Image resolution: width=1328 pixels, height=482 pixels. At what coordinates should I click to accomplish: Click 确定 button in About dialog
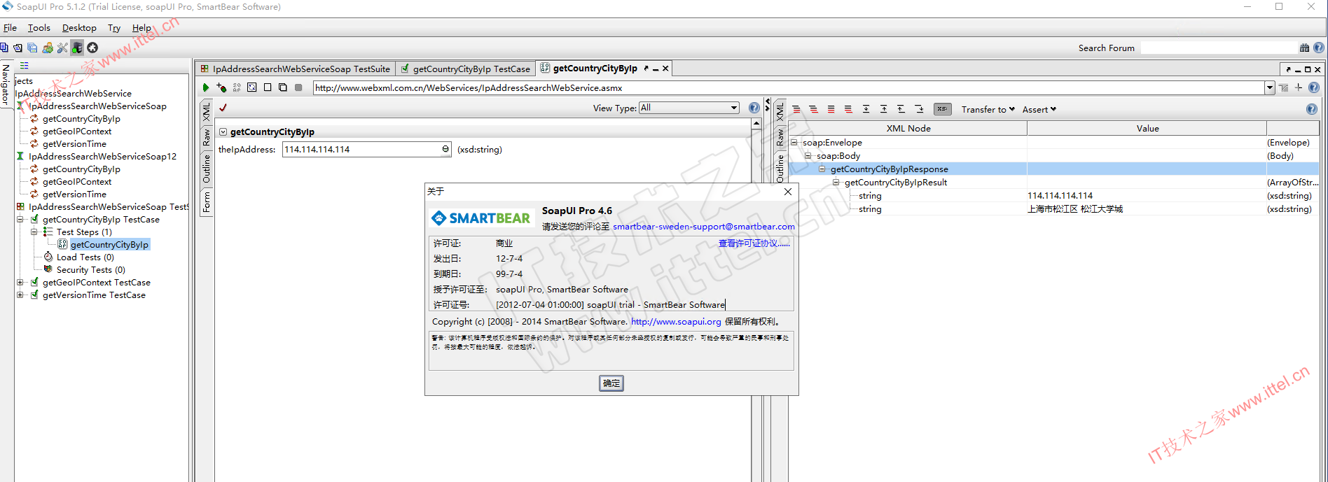611,383
